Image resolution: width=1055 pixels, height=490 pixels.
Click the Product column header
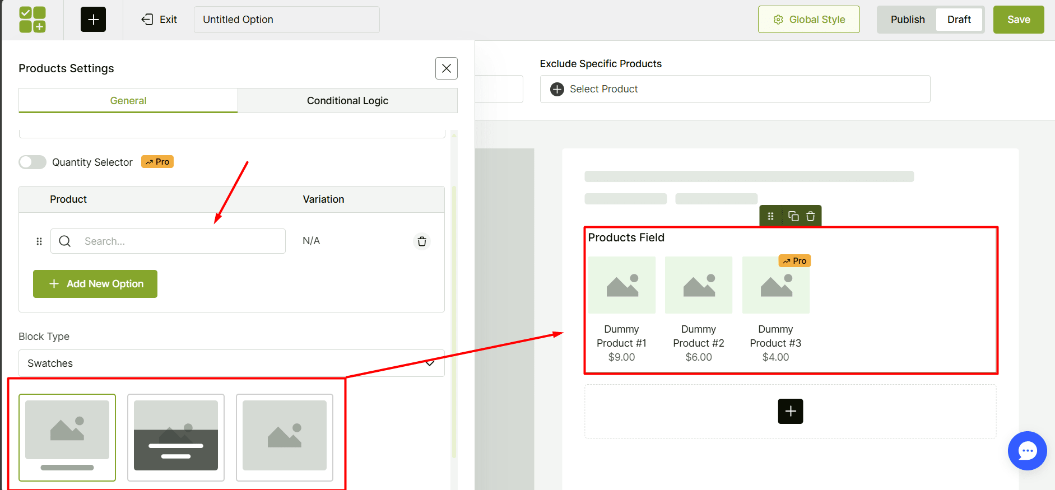tap(68, 199)
